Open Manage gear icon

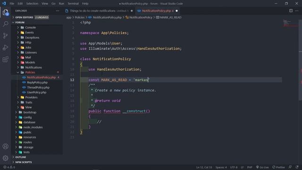click(5, 158)
